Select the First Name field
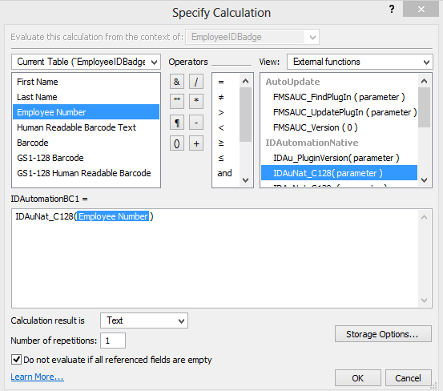Image resolution: width=443 pixels, height=391 pixels. [x=87, y=82]
